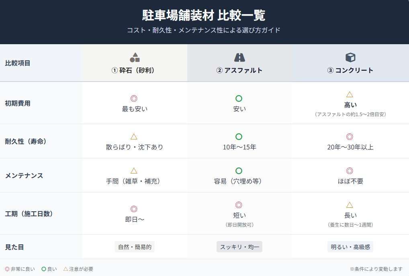Click the gravel shapes icon above 砕石

(135, 57)
